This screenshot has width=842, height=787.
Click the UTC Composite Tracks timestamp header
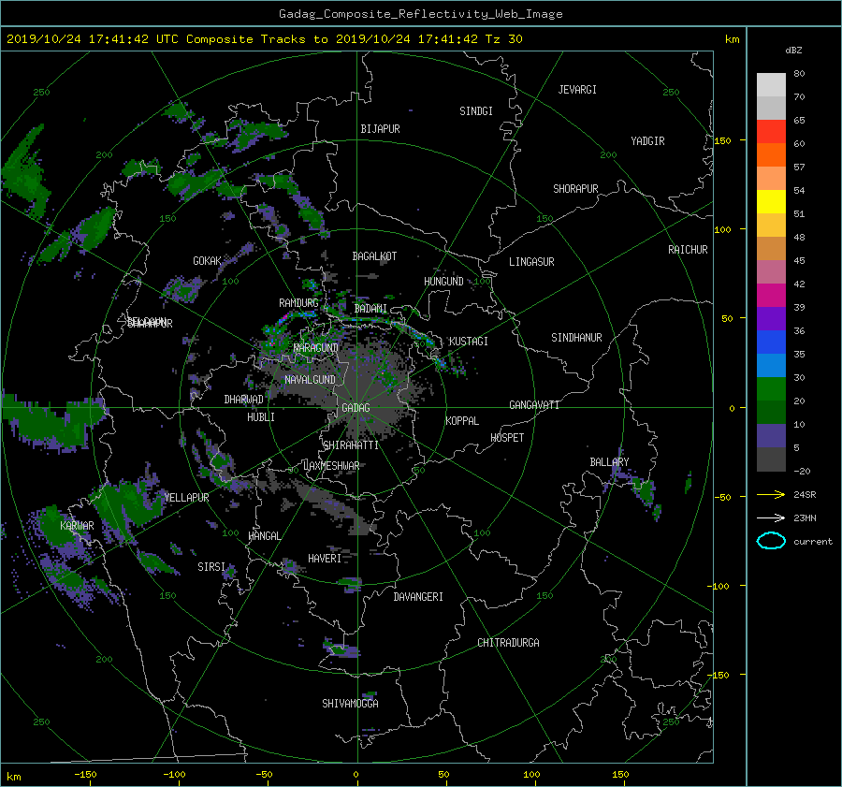[264, 39]
